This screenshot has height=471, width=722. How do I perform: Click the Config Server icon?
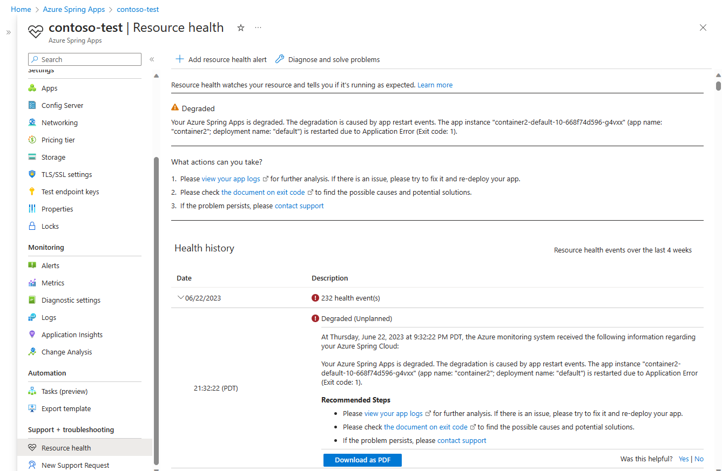click(32, 105)
